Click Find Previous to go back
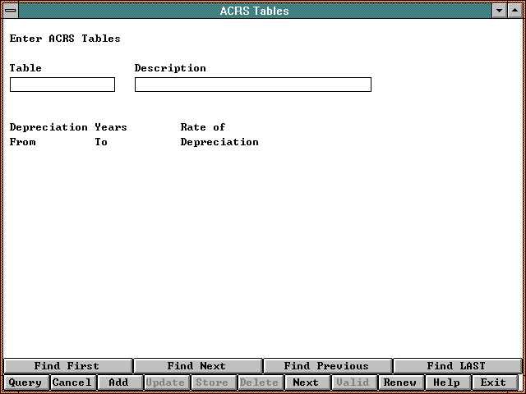Screen dimensions: 526x394 coord(326,366)
